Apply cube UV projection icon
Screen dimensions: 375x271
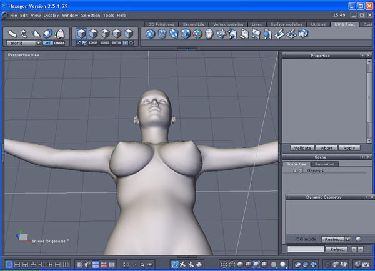click(186, 34)
